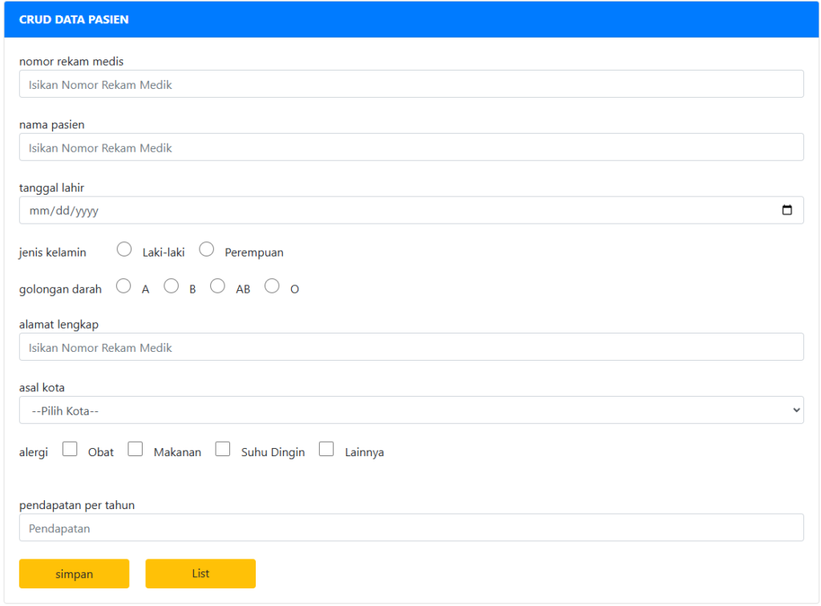Click the simpan button
This screenshot has width=821, height=606.
[x=75, y=574]
